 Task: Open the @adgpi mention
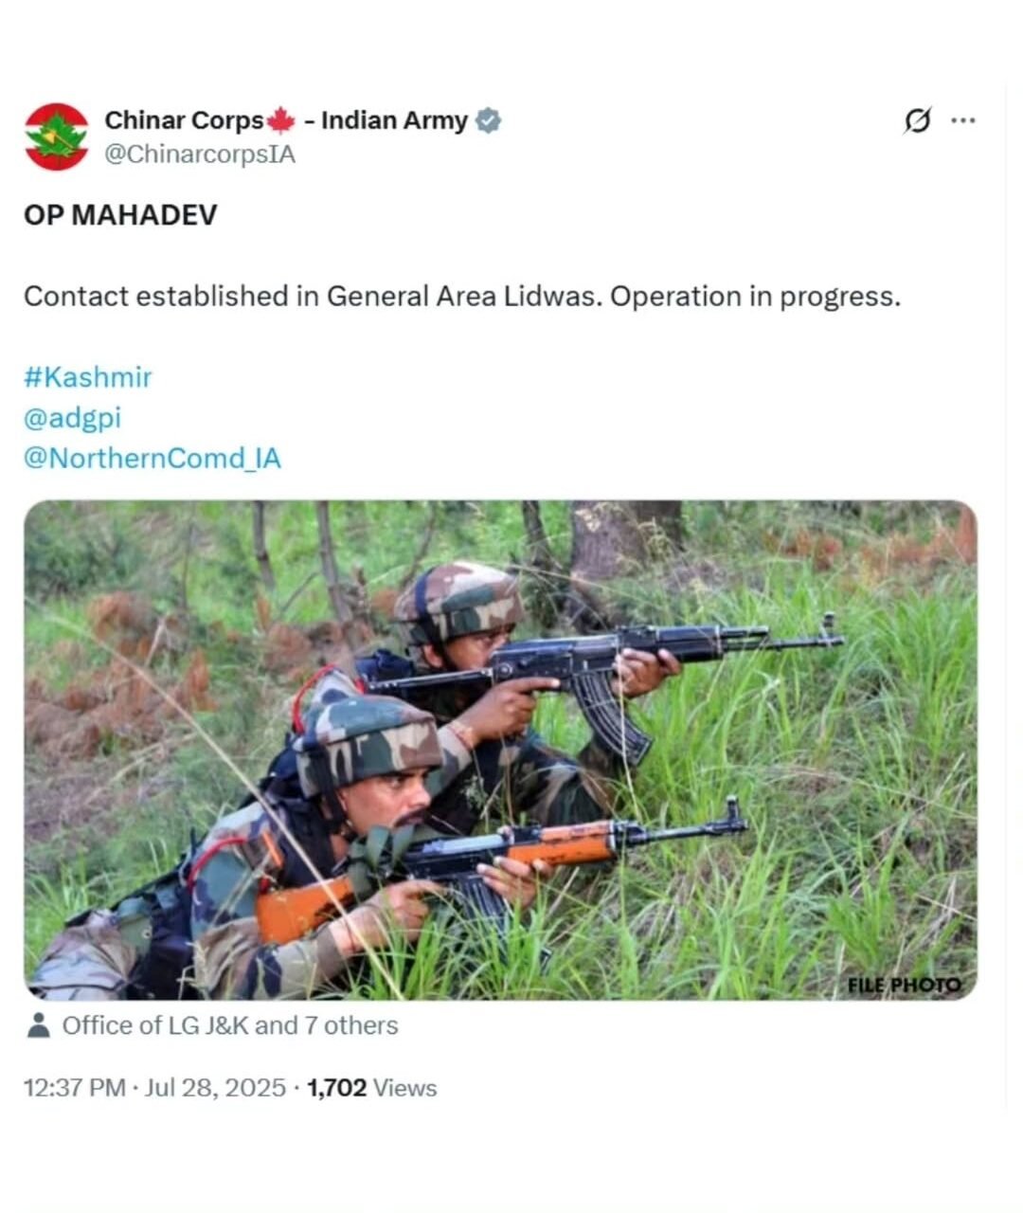(x=72, y=418)
